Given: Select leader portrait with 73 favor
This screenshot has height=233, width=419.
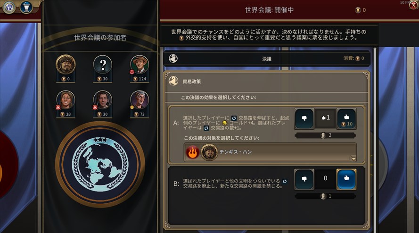Looking at the screenshot, I should click(140, 100).
